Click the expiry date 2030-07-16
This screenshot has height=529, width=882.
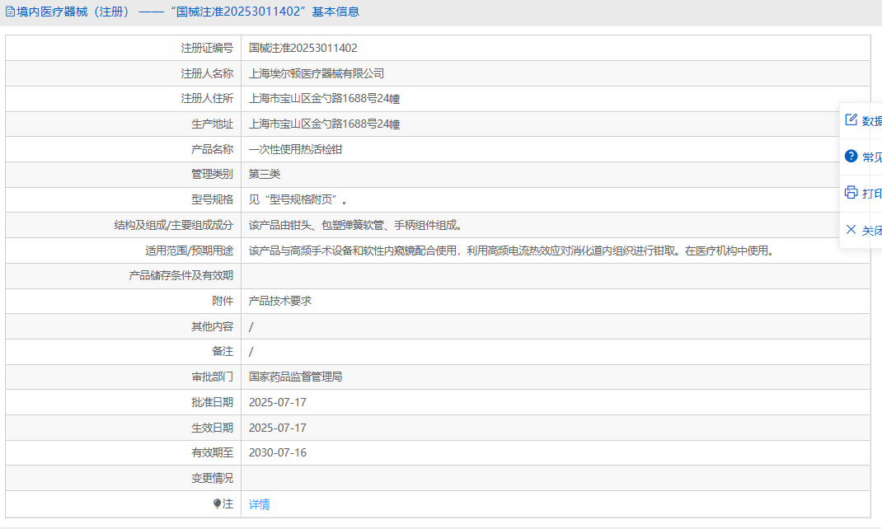(x=278, y=452)
